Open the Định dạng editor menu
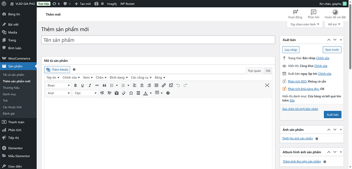Image resolution: width=352 pixels, height=169 pixels. [119, 77]
